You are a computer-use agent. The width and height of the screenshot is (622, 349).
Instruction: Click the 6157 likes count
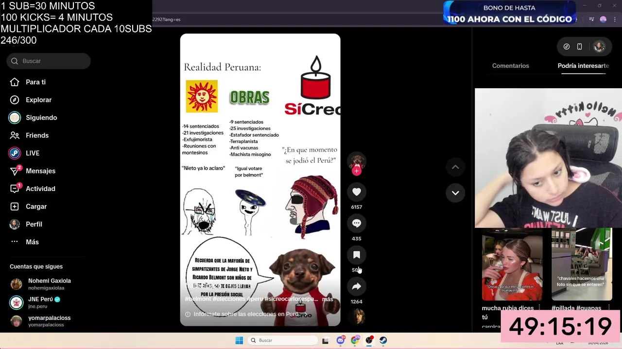coord(357,207)
